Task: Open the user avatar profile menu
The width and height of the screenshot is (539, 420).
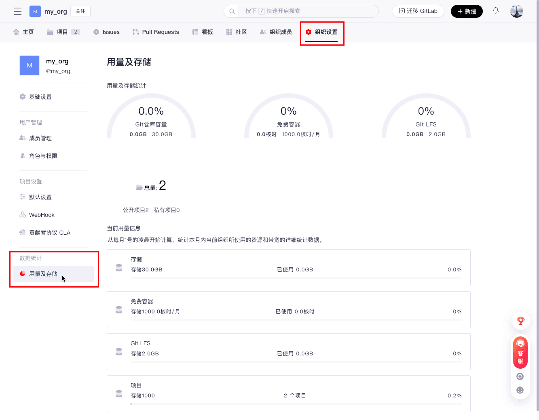Action: click(x=516, y=11)
